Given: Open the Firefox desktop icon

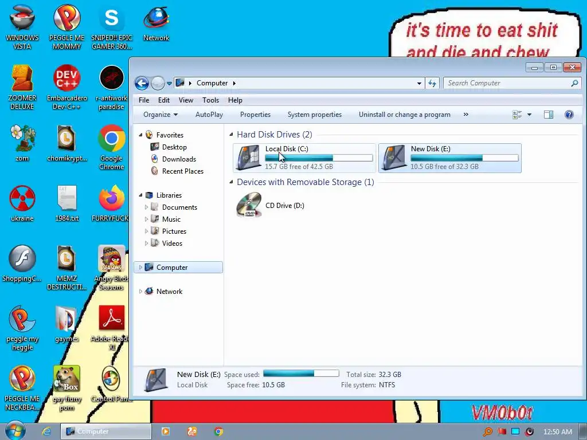Looking at the screenshot, I should pyautogui.click(x=111, y=203).
